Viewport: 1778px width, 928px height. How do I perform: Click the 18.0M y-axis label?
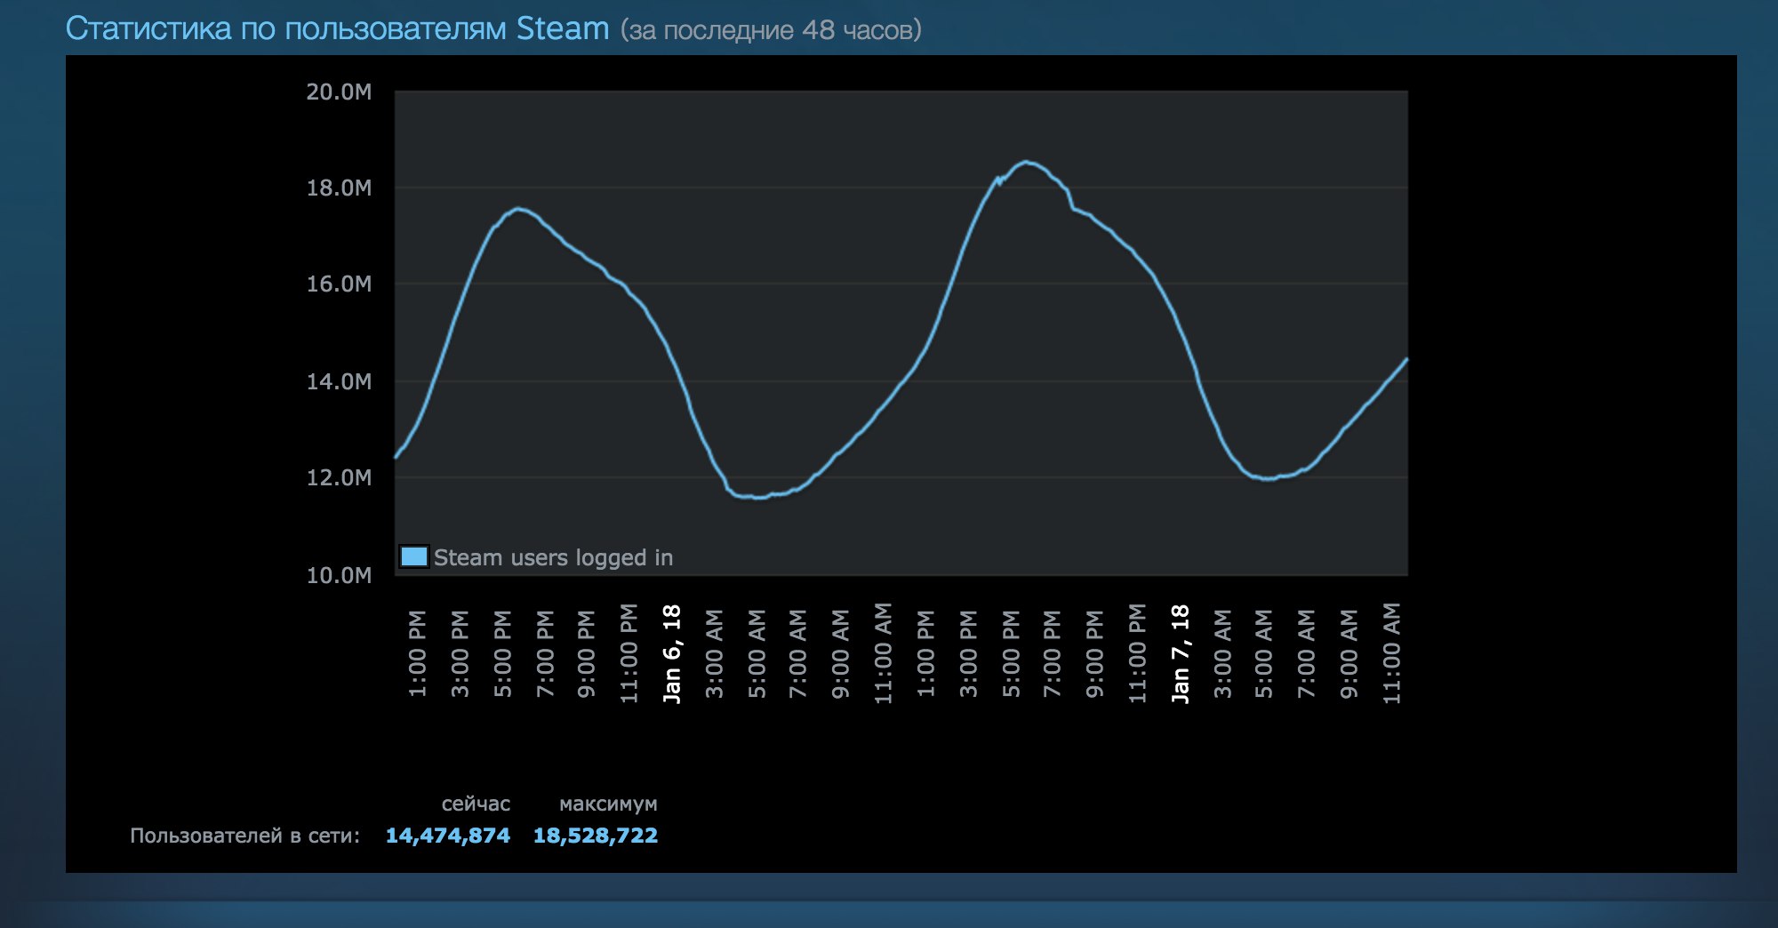pos(339,188)
